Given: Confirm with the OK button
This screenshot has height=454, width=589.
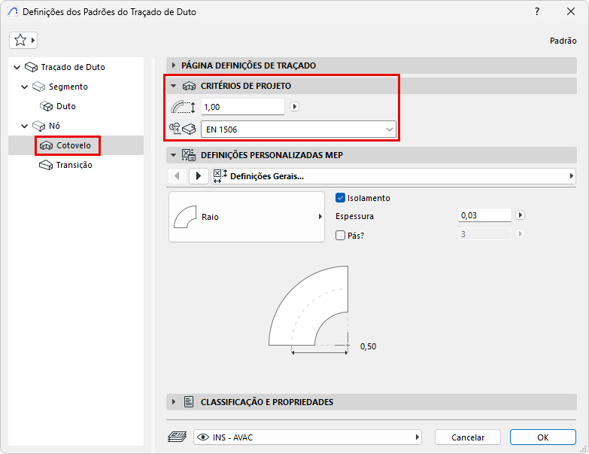Looking at the screenshot, I should [542, 437].
